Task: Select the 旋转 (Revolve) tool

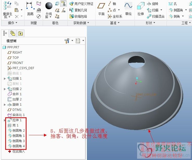Action: click(152, 4)
